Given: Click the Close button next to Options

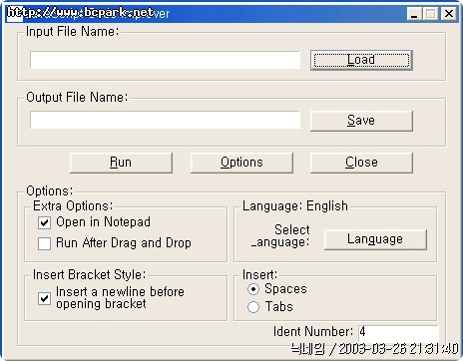Looking at the screenshot, I should tap(361, 163).
